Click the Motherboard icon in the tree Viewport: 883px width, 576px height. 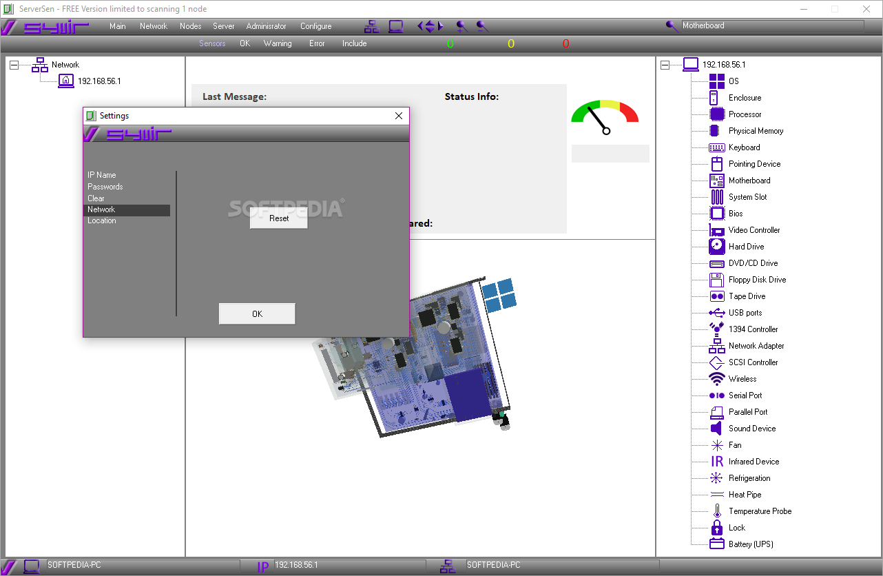click(717, 181)
